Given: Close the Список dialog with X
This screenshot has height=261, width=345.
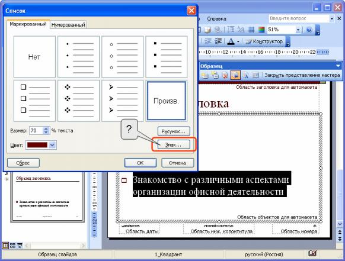Looking at the screenshot, I should point(191,10).
